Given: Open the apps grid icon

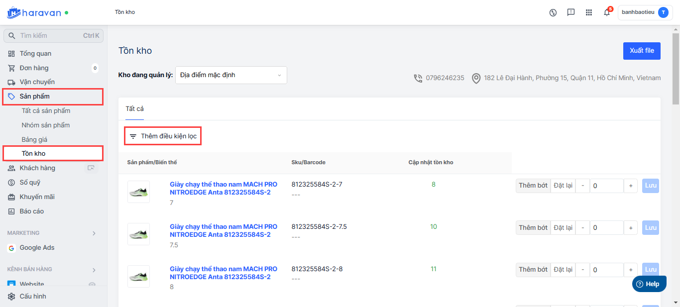Looking at the screenshot, I should click(x=589, y=12).
